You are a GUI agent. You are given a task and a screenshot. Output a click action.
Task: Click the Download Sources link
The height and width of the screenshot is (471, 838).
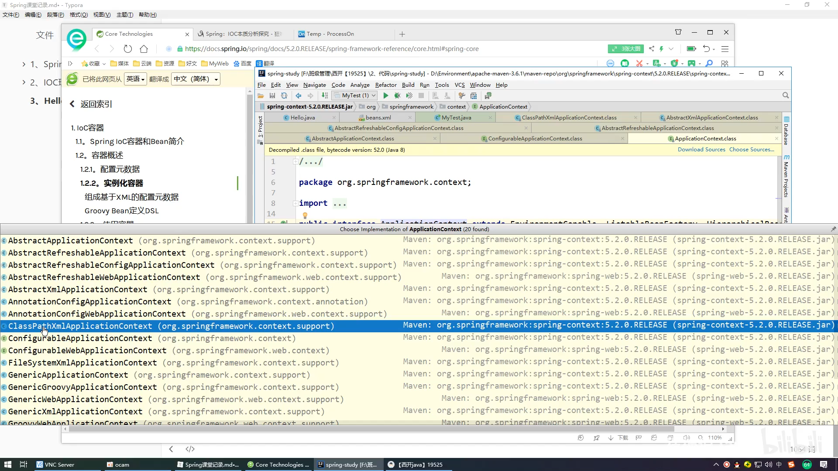point(701,150)
